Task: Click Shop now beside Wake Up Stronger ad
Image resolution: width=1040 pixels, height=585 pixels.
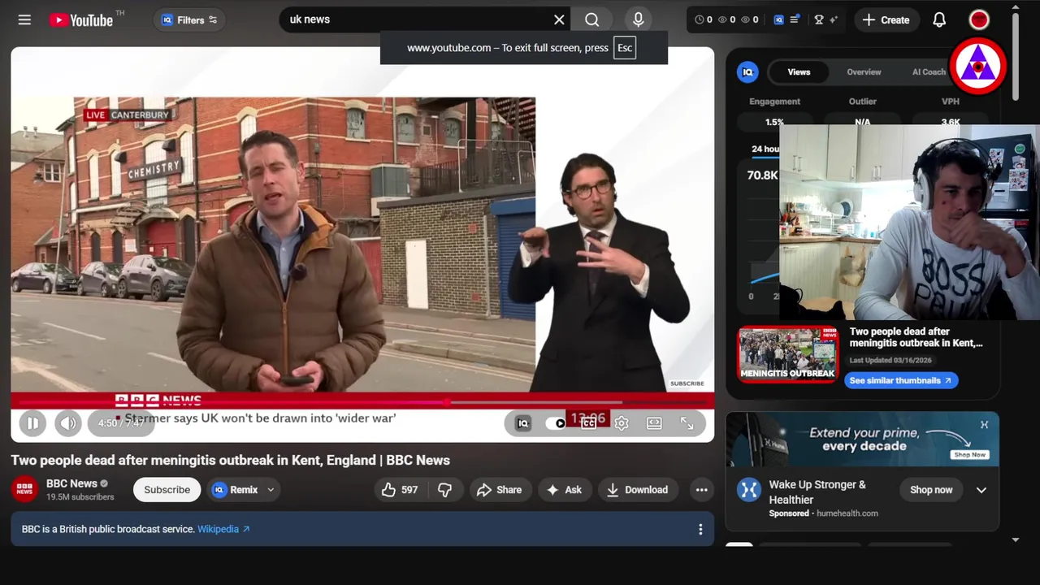Action: click(931, 490)
